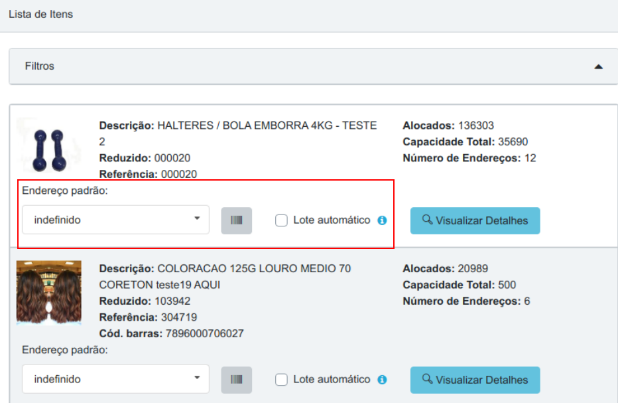The width and height of the screenshot is (618, 403).
Task: Click barcode button in HALTERES row
Action: pos(237,220)
